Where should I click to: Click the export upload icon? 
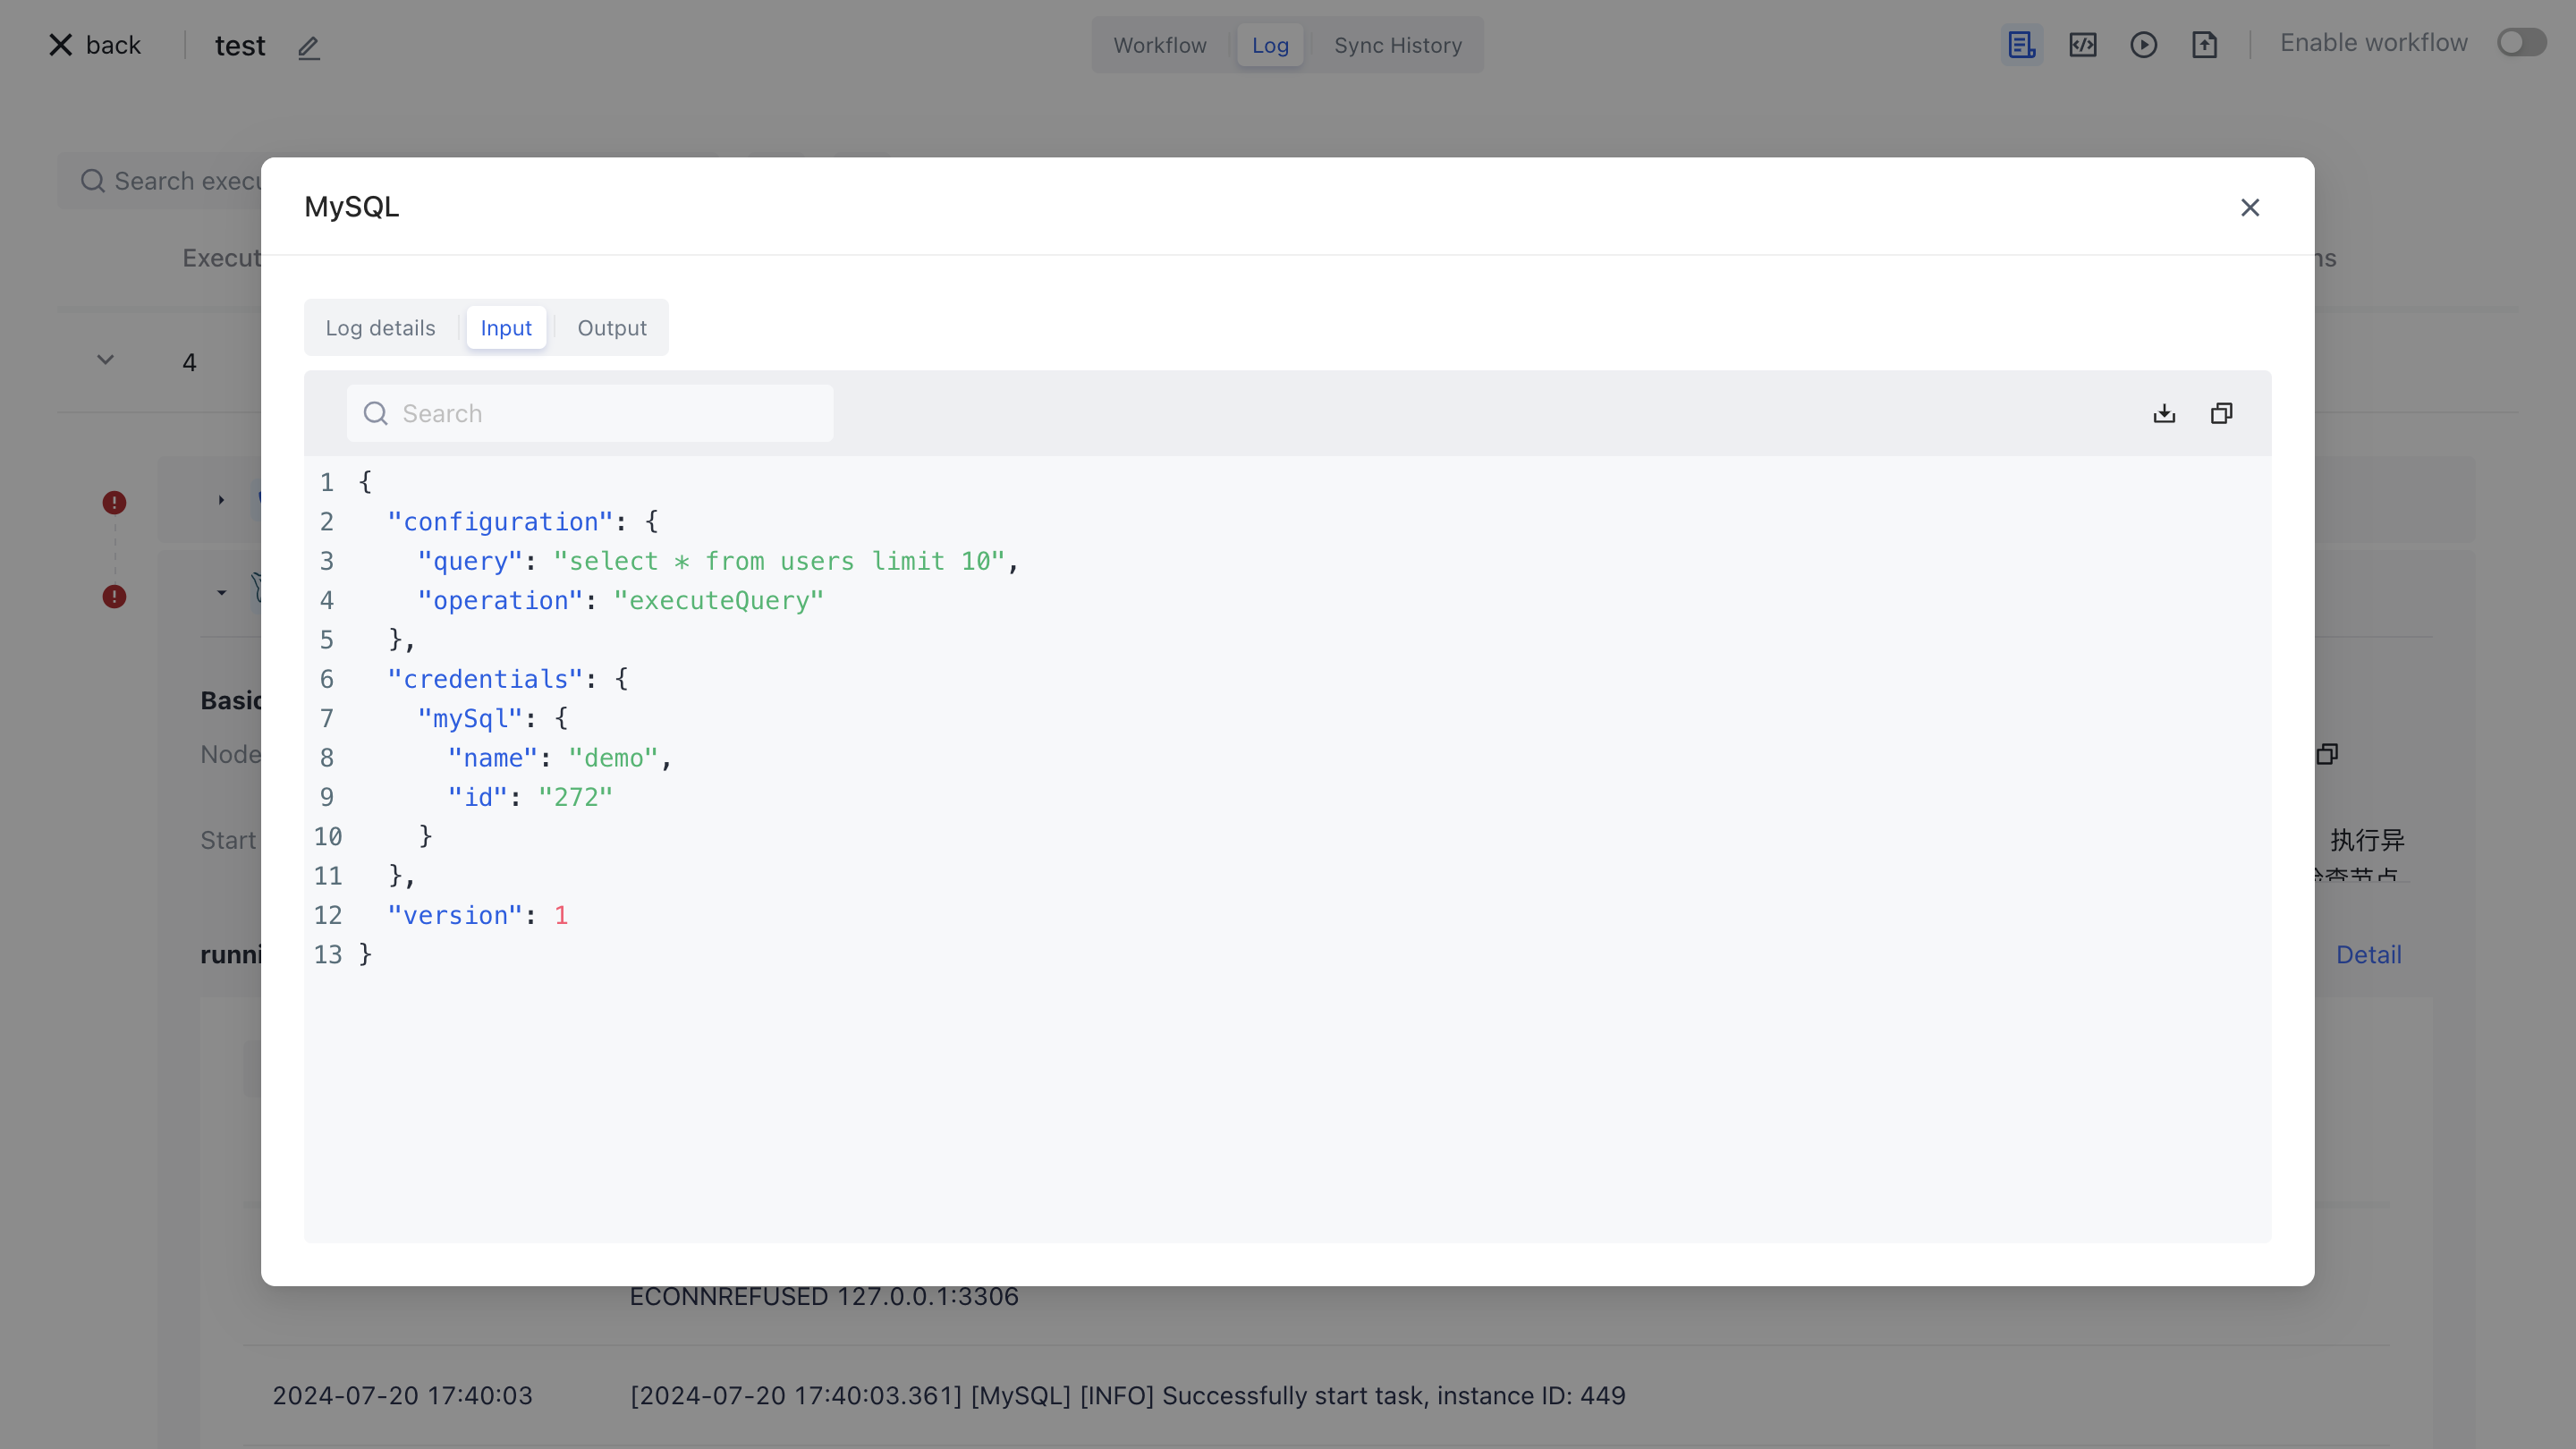2204,45
